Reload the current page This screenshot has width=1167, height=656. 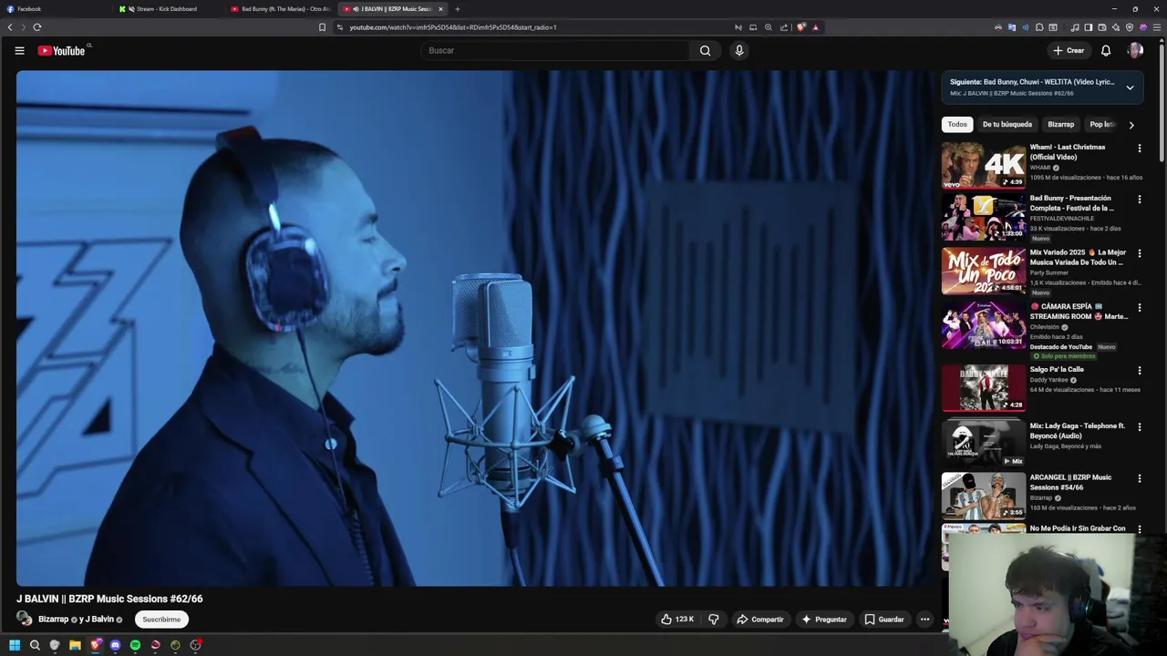pos(37,27)
